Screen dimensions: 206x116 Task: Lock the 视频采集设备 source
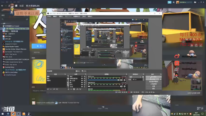coord(84,79)
